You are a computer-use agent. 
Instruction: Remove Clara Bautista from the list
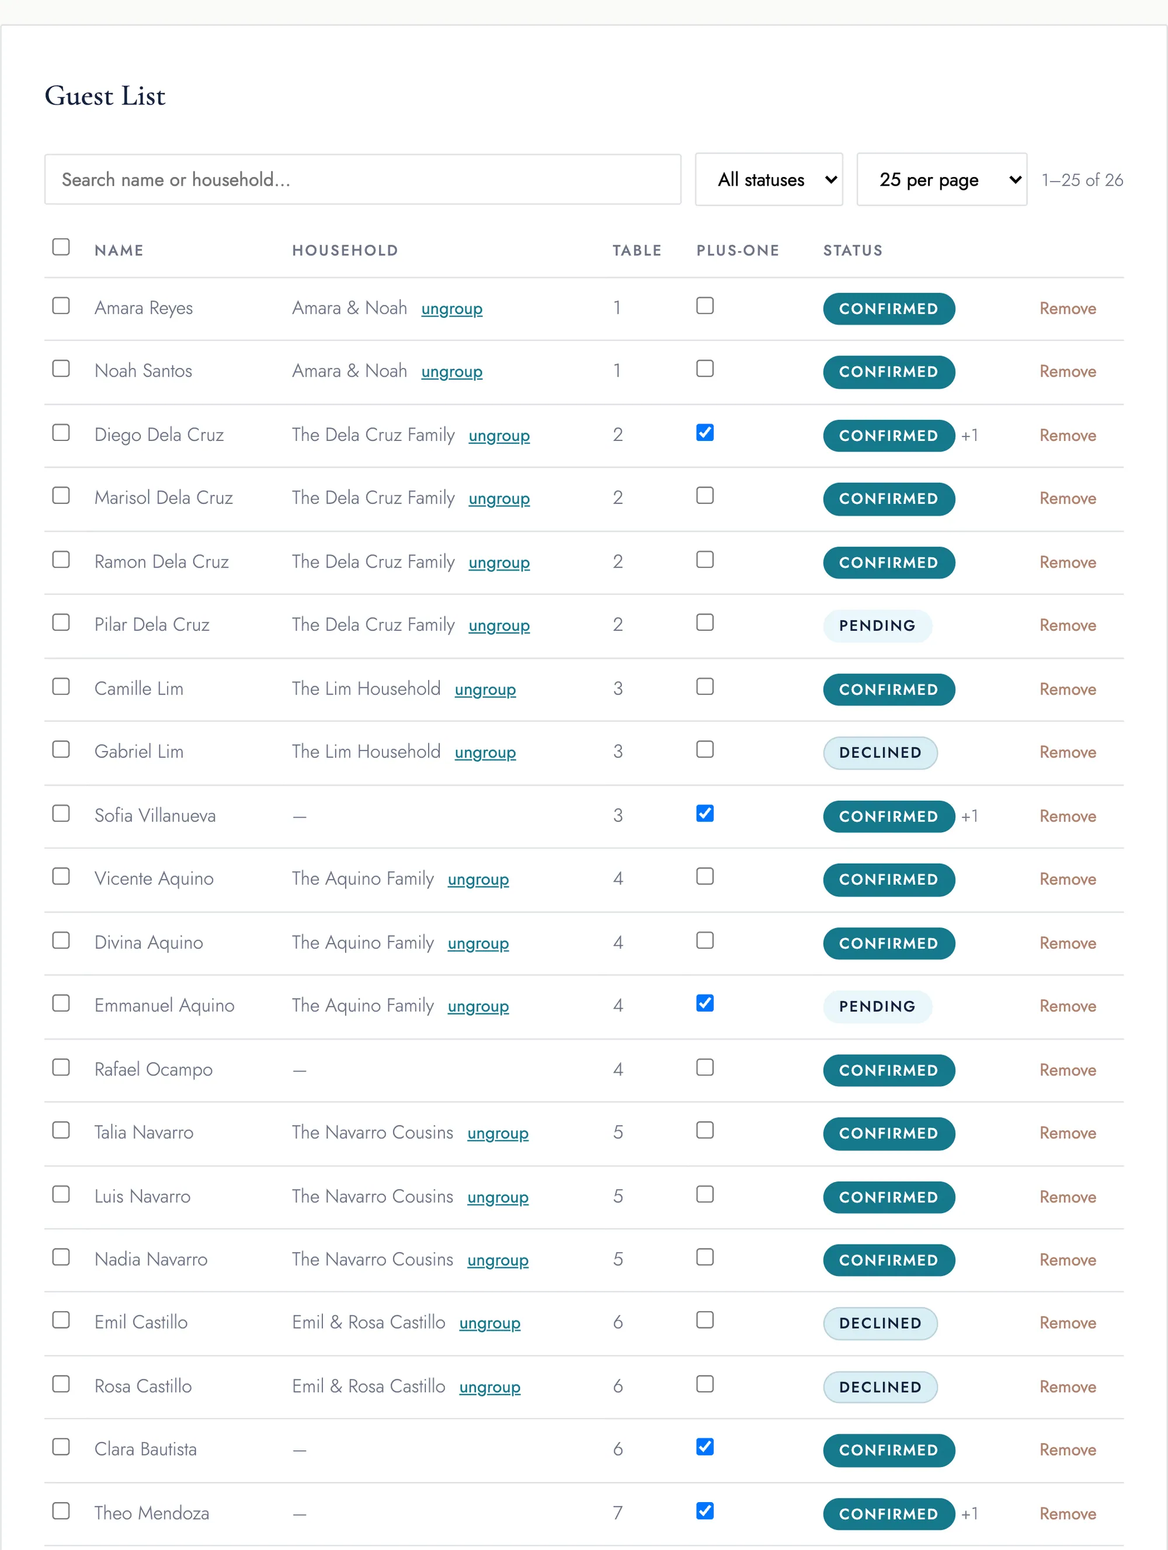coord(1068,1450)
